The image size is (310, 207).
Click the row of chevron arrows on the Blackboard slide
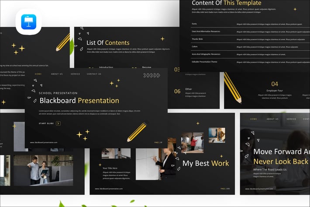(x=152, y=75)
